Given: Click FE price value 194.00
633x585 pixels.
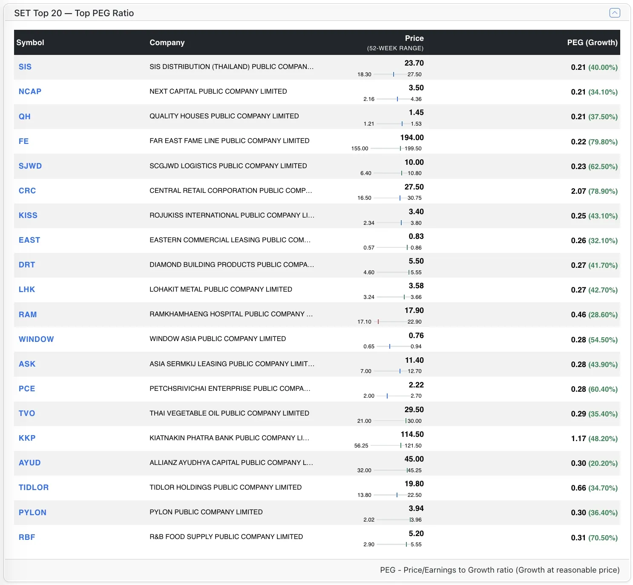Looking at the screenshot, I should pos(412,138).
